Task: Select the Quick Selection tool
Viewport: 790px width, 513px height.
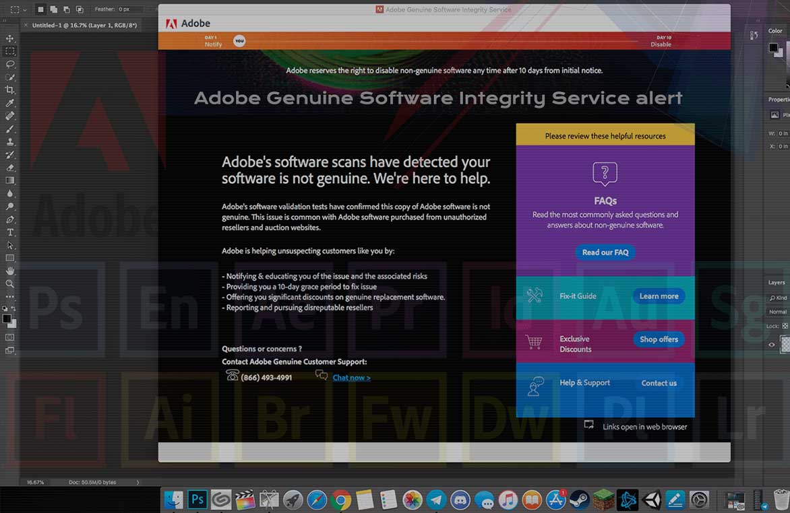Action: tap(9, 77)
